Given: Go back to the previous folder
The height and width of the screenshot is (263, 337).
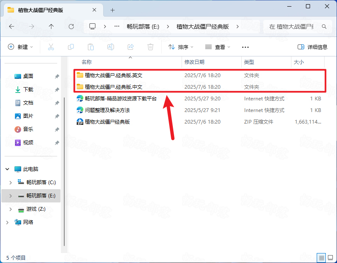Looking at the screenshot, I should point(12,27).
